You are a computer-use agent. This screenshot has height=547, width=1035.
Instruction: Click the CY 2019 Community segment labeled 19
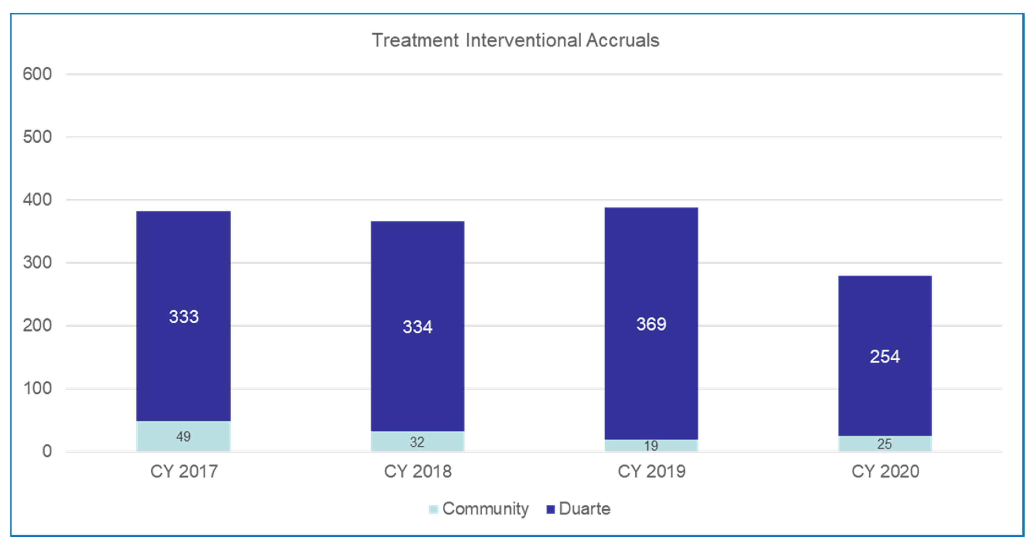pos(651,445)
